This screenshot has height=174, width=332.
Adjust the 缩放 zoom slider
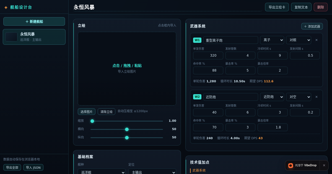pos(127,121)
